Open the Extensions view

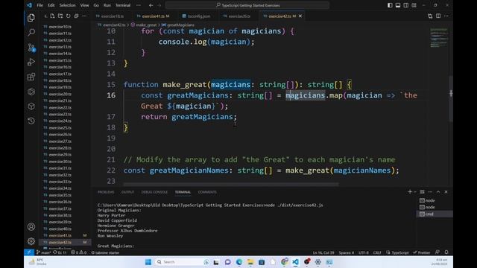[x=31, y=77]
